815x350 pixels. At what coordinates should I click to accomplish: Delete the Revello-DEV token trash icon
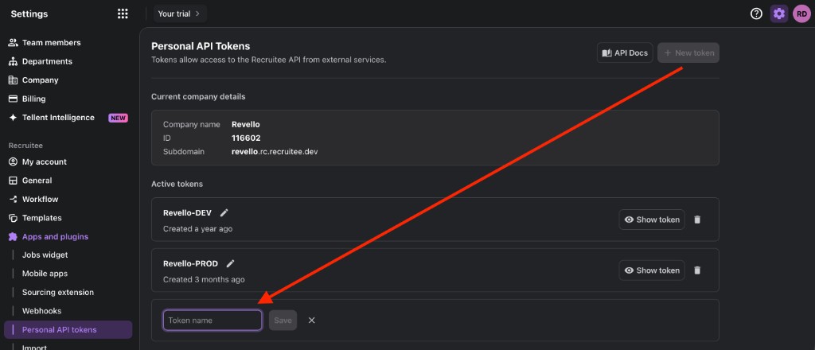pyautogui.click(x=697, y=220)
